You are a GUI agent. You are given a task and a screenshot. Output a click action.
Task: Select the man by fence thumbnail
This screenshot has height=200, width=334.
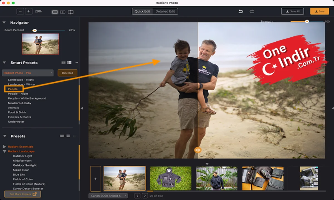pyautogui.click(x=217, y=178)
